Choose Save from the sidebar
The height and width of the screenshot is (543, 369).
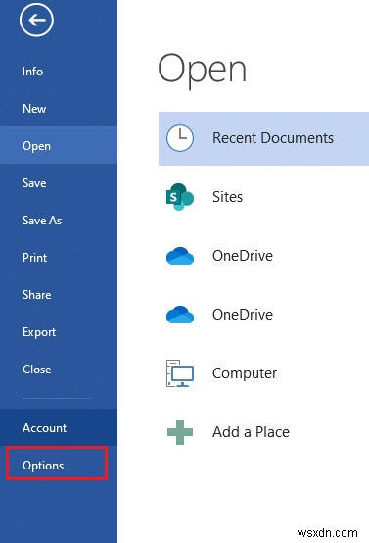(59, 183)
